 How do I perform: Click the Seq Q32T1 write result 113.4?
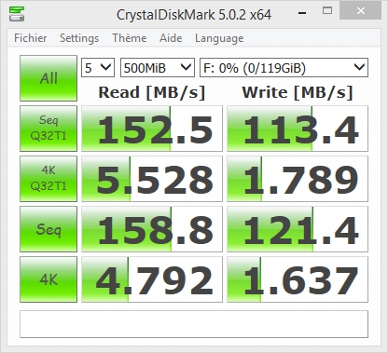298,129
